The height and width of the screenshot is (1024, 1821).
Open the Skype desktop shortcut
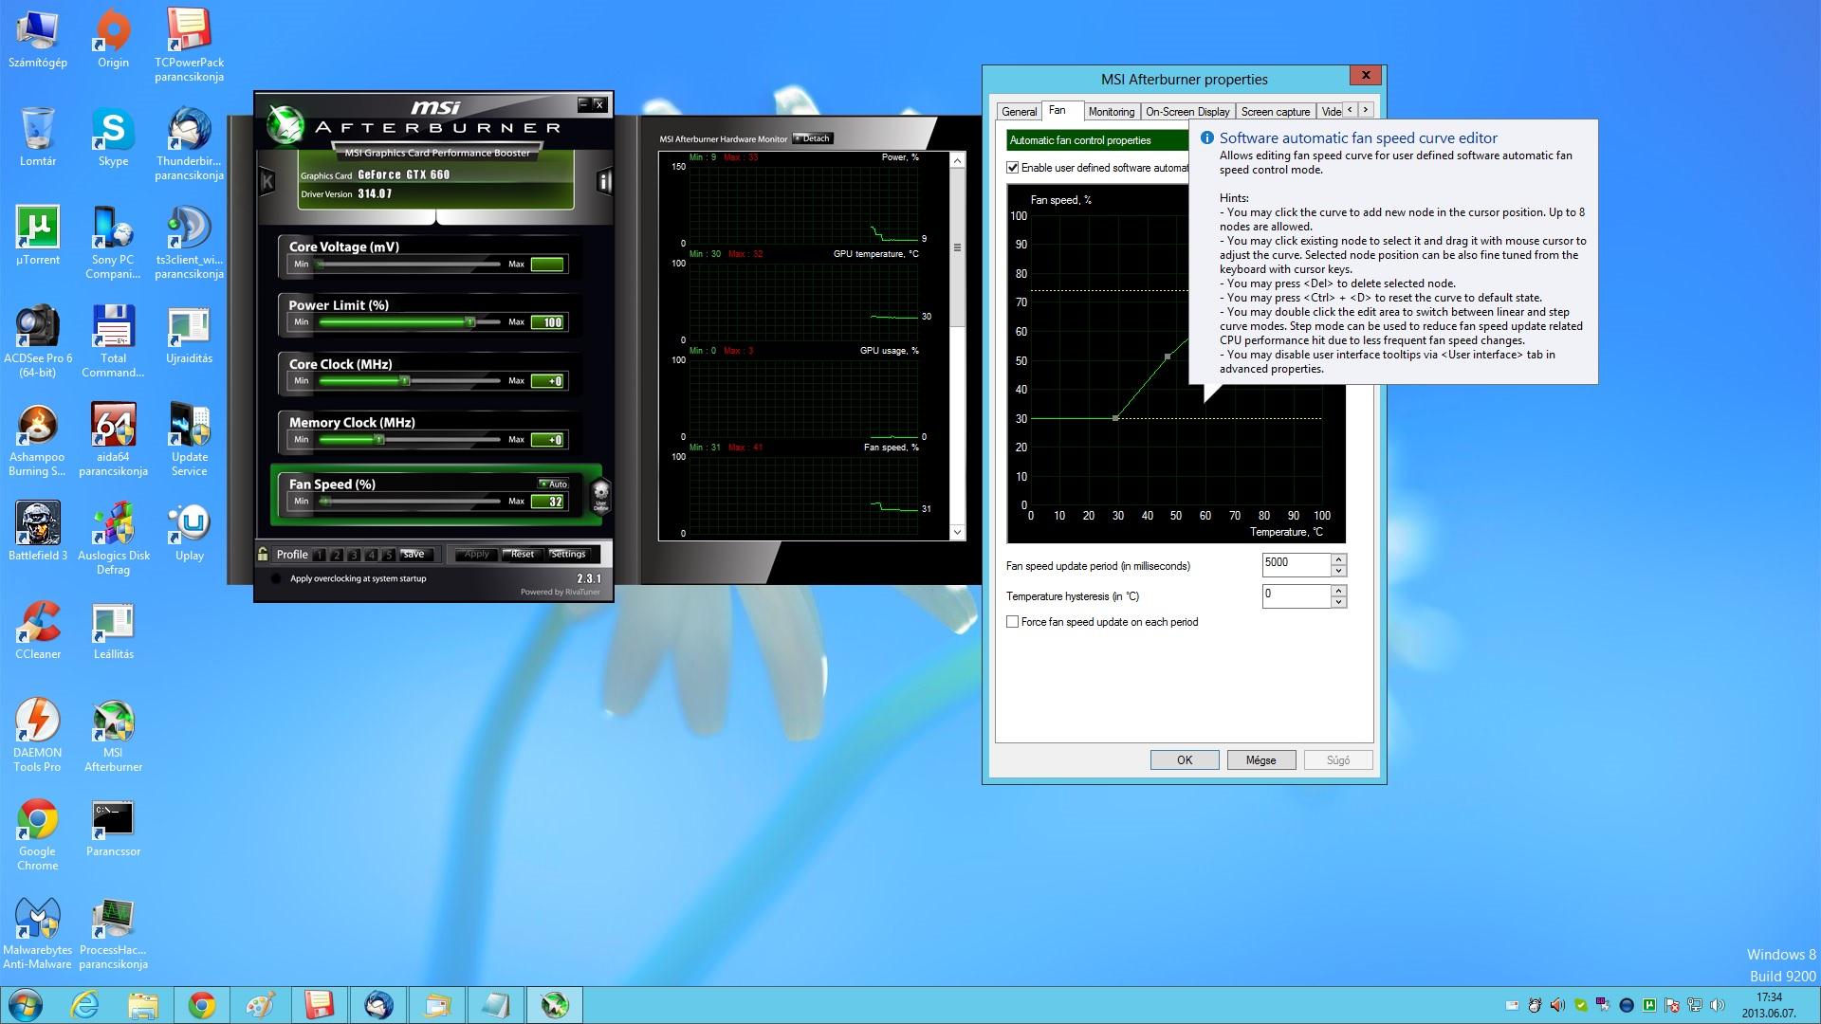tap(113, 137)
